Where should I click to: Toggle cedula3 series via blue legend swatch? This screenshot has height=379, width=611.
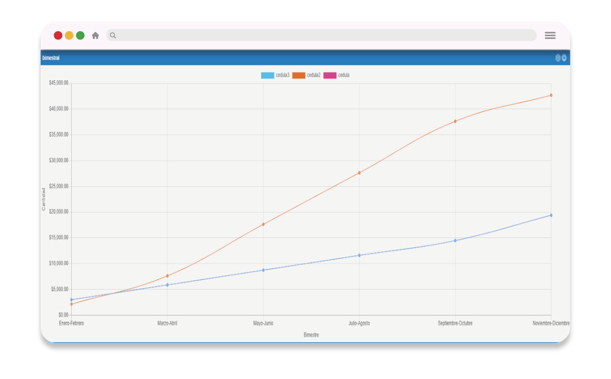[x=267, y=75]
